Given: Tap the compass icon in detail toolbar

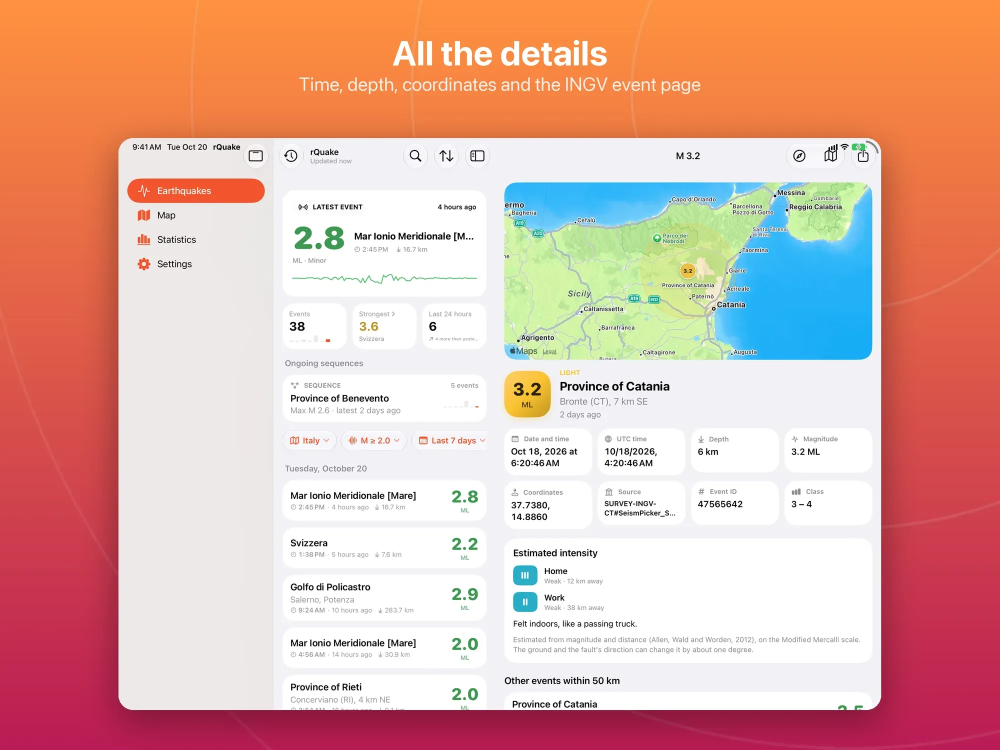Looking at the screenshot, I should tap(799, 156).
